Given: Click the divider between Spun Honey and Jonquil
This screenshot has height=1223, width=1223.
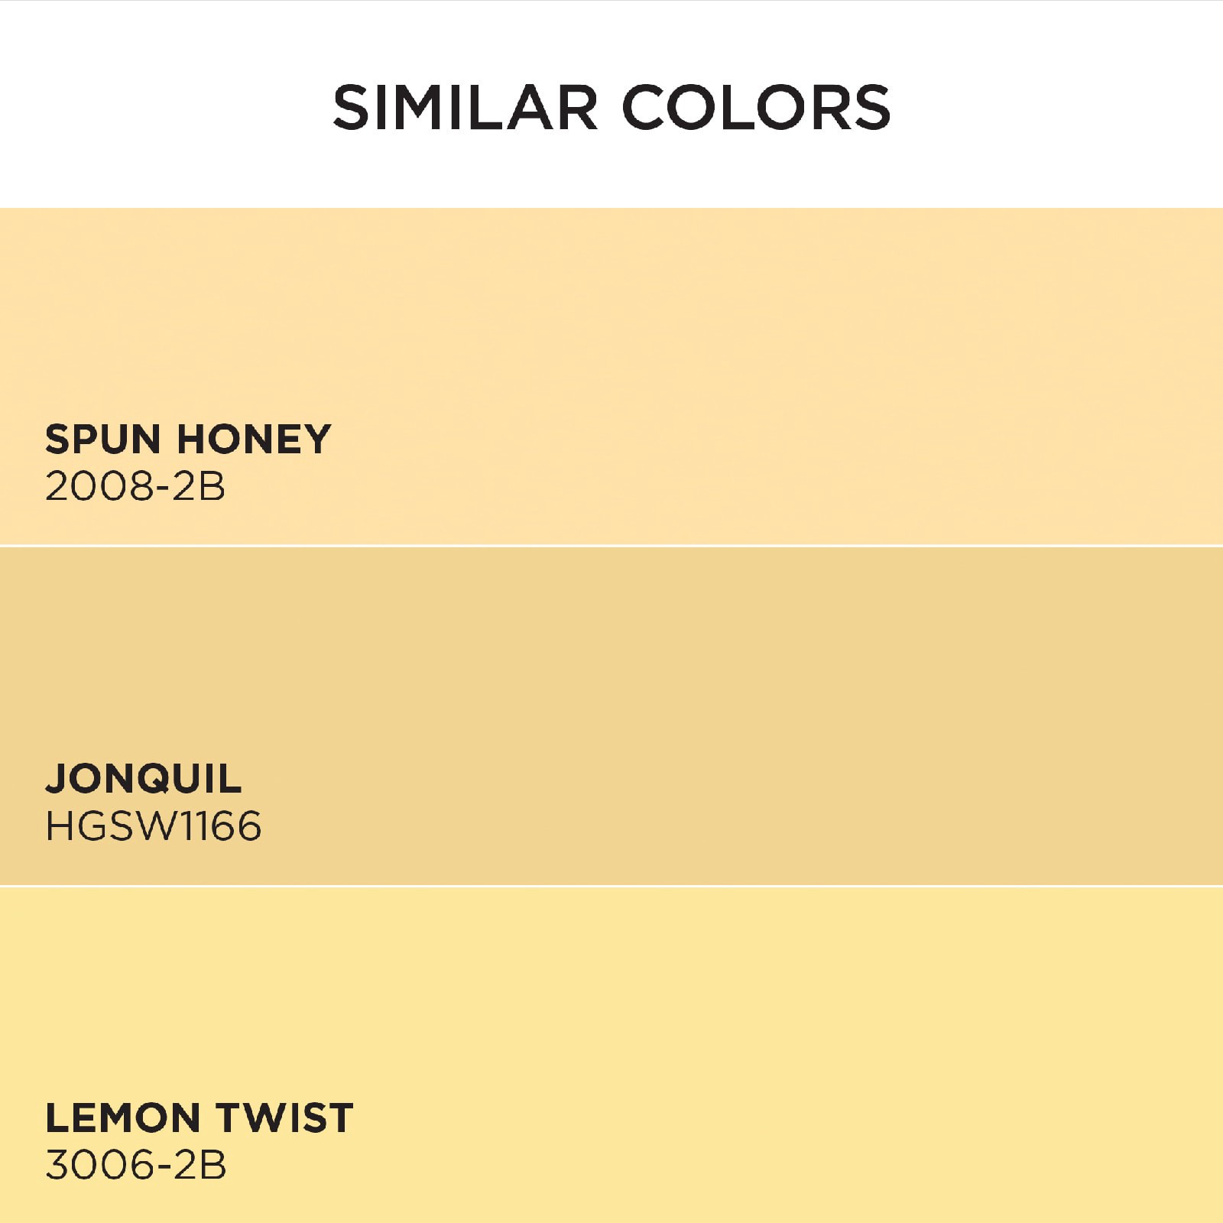Looking at the screenshot, I should click(611, 546).
